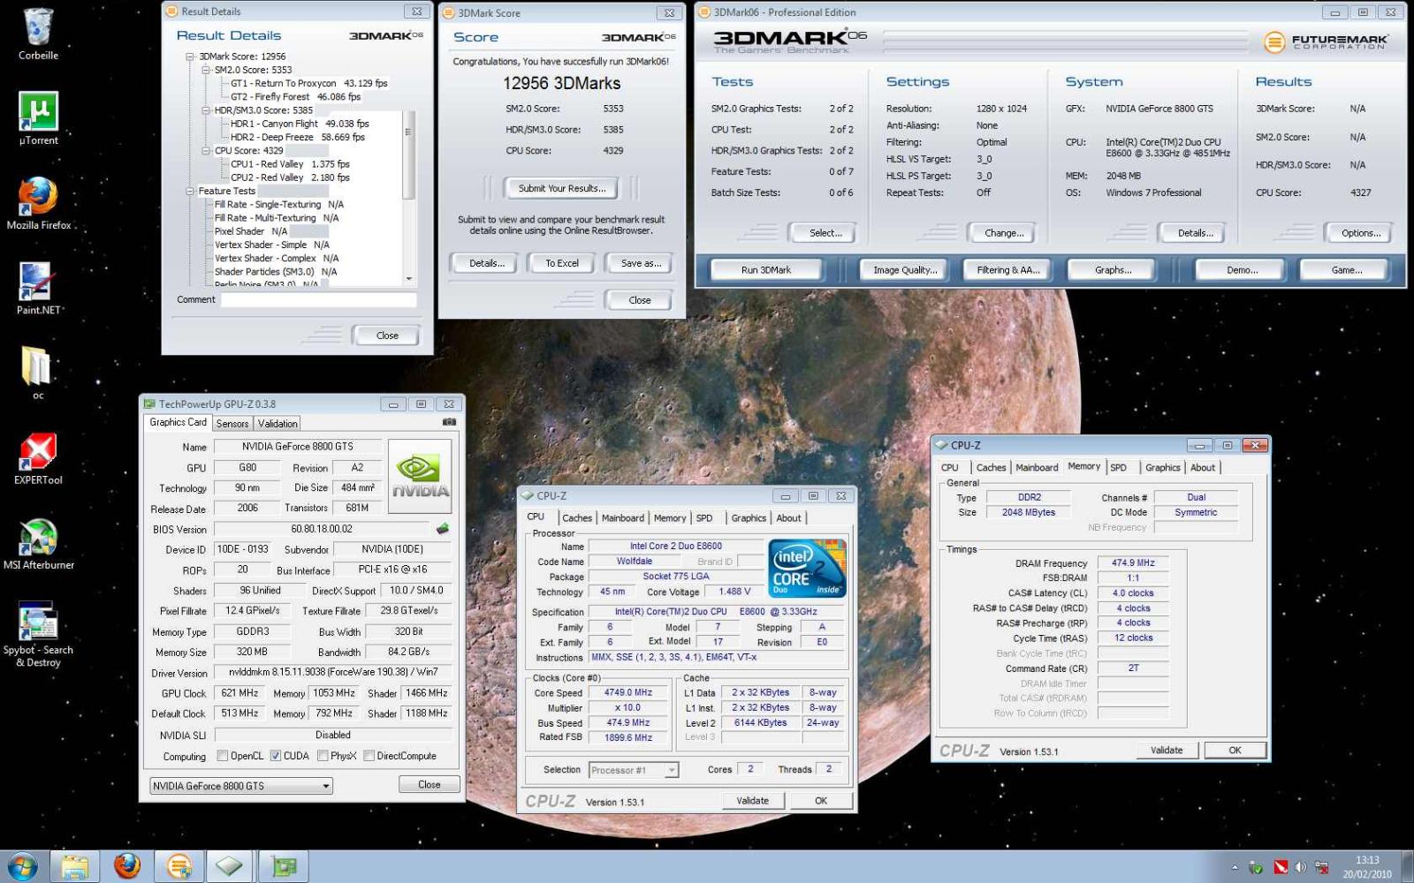This screenshot has height=883, width=1414.
Task: Click the red EXPERTool tray icon
Action: tap(1280, 868)
